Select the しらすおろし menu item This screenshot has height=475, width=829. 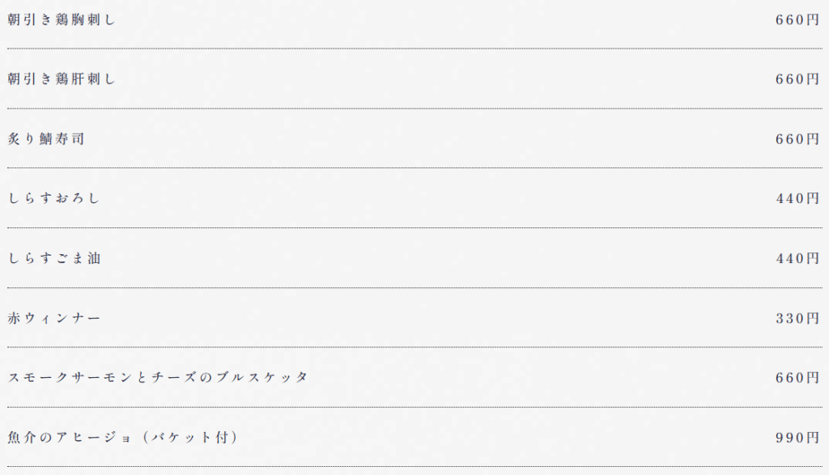53,198
